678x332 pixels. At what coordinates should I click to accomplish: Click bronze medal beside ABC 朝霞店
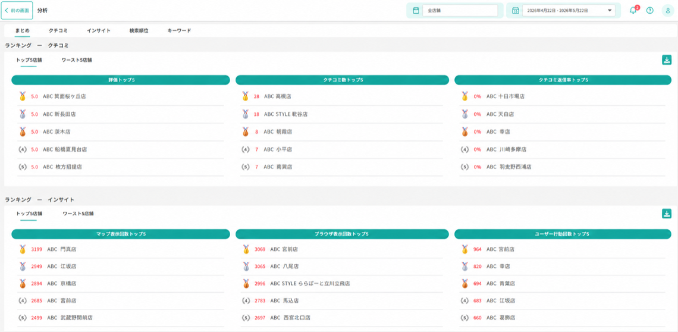click(246, 131)
